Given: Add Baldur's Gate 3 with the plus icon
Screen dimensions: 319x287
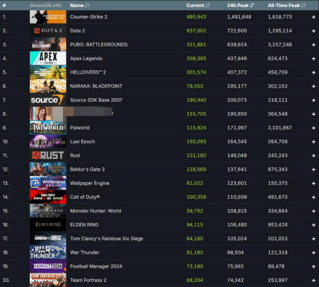Looking at the screenshot, I should tap(313, 169).
